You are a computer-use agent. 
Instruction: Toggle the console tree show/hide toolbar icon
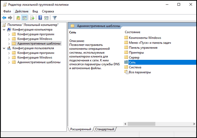25,18
